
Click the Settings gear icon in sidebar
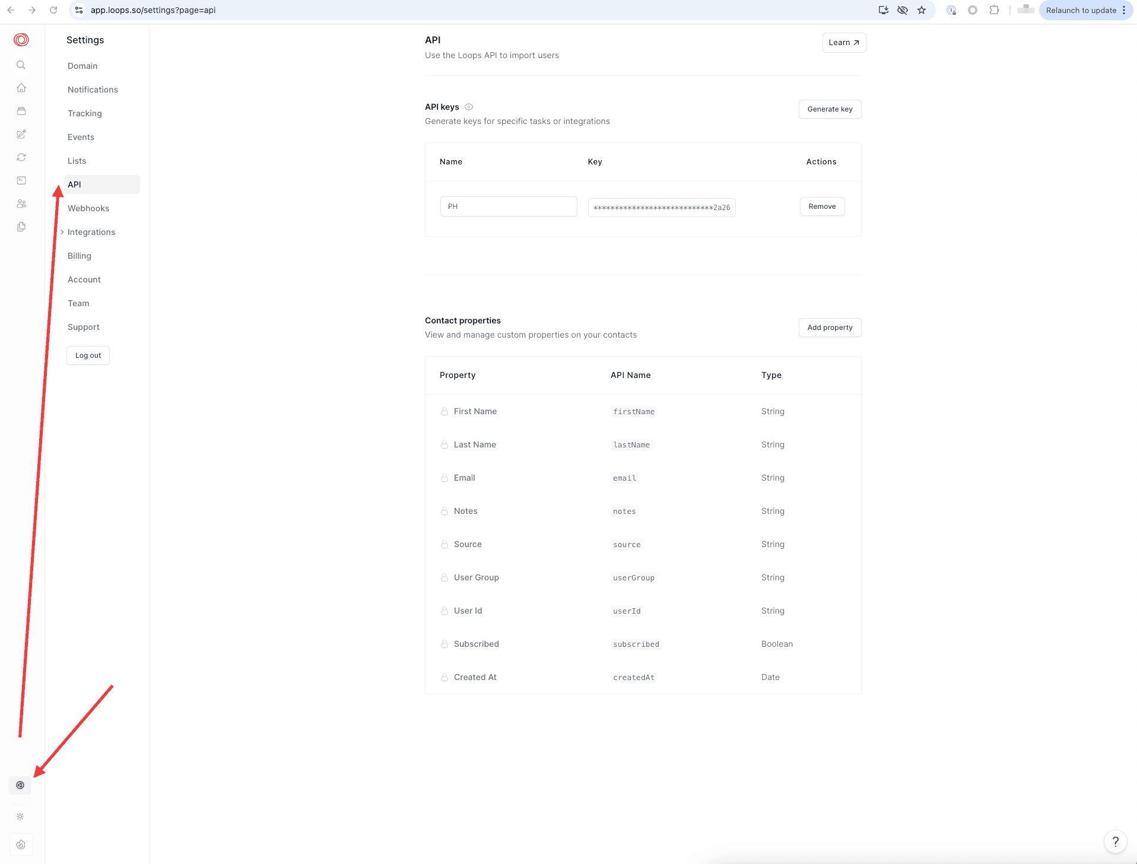click(x=20, y=785)
